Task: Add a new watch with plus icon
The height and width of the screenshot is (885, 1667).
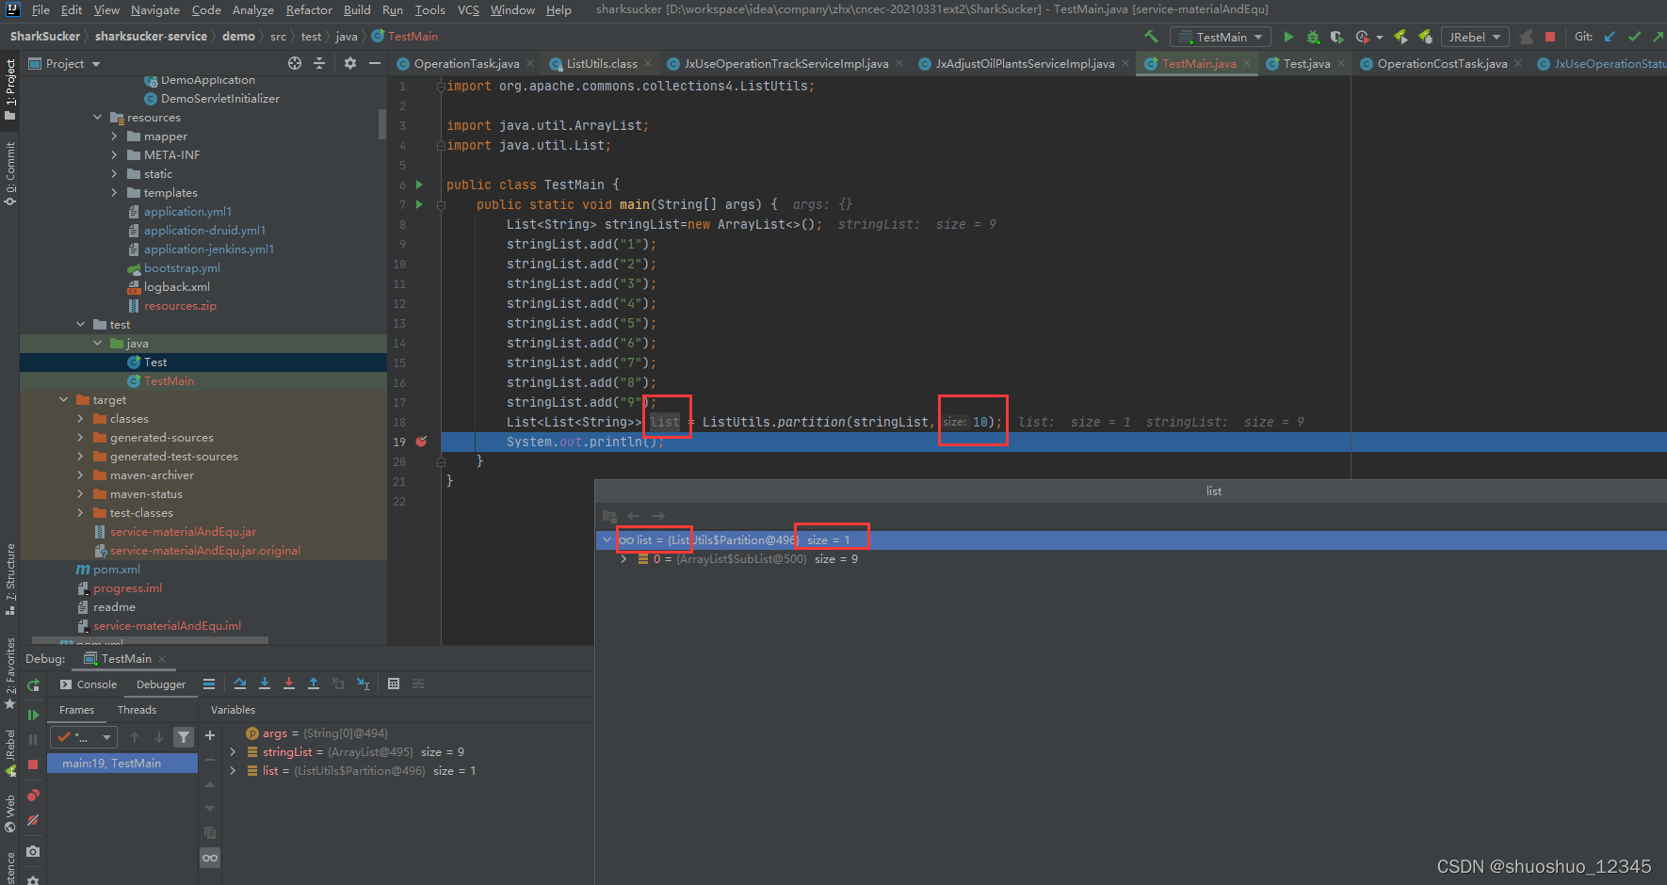Action: coord(210,735)
